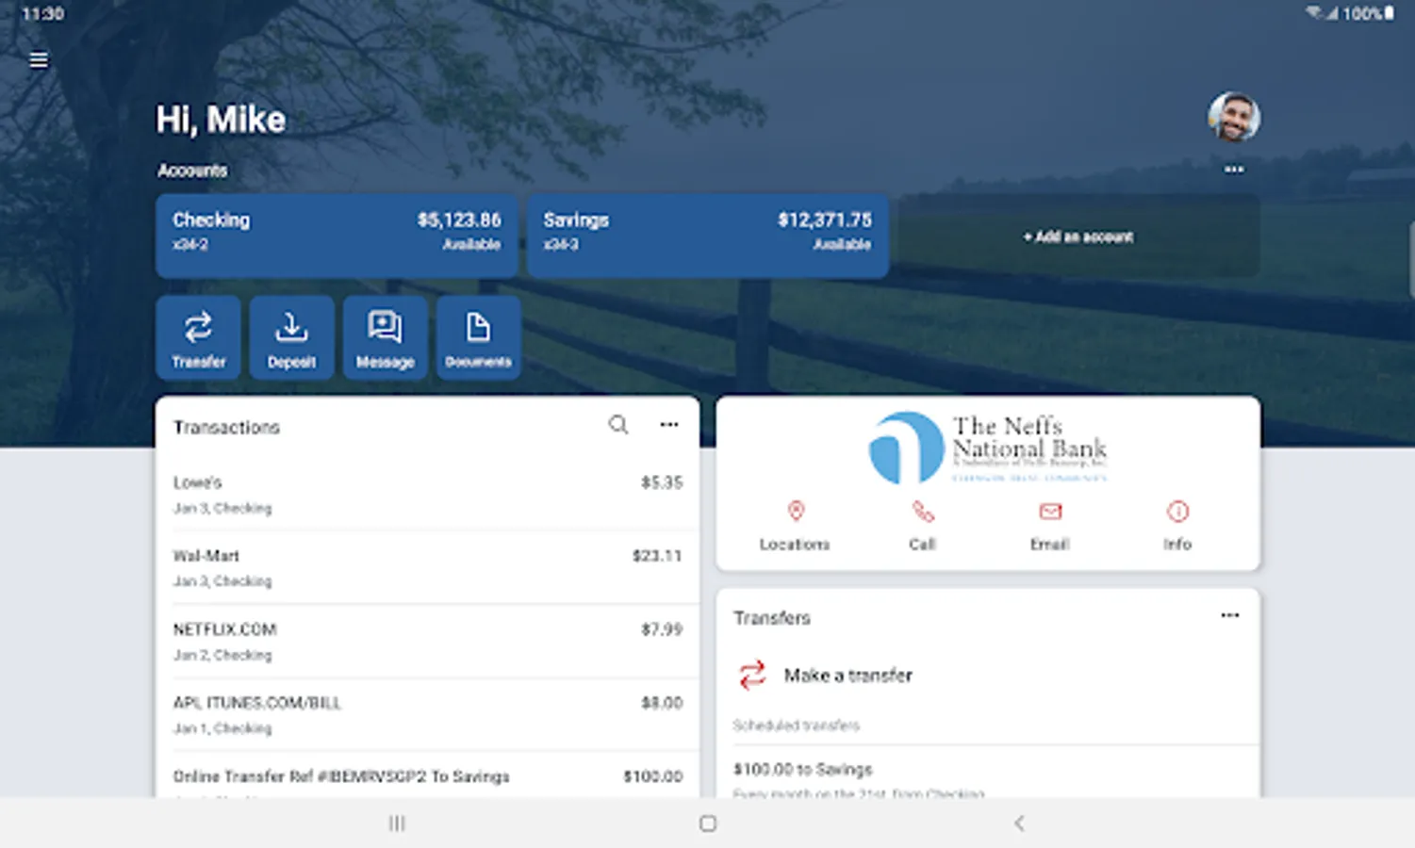Tap the Email envelope icon
This screenshot has height=848, width=1415.
pyautogui.click(x=1050, y=512)
